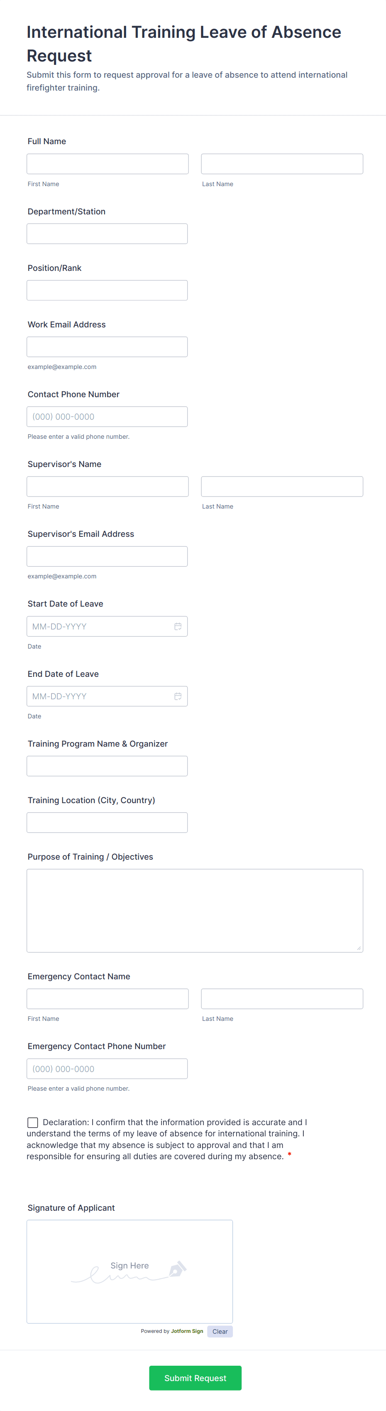Screen dimensions: 386x1411
Task: Clear the applicant signature
Action: [220, 1332]
